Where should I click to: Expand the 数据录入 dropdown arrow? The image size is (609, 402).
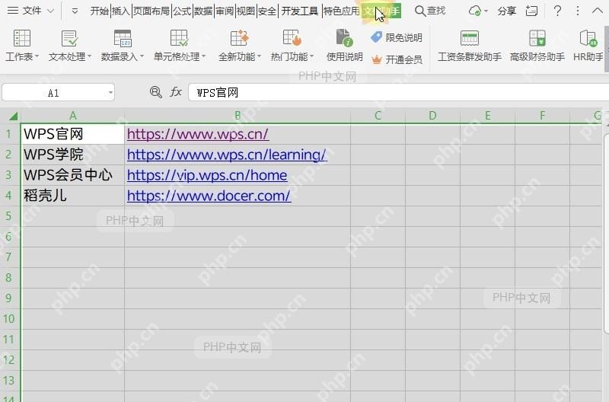[x=142, y=56]
